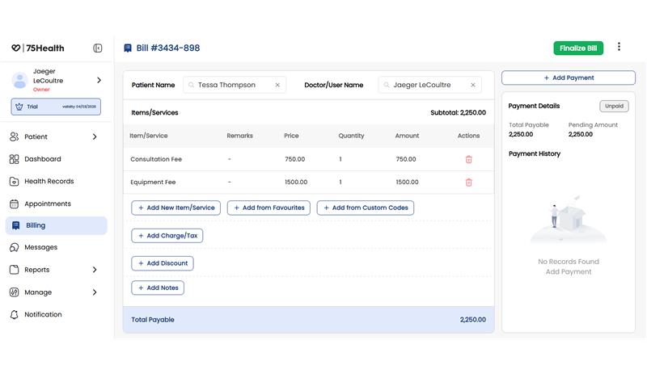Click the Finalize Bill button
Viewport: 647px width, 378px height.
[578, 48]
